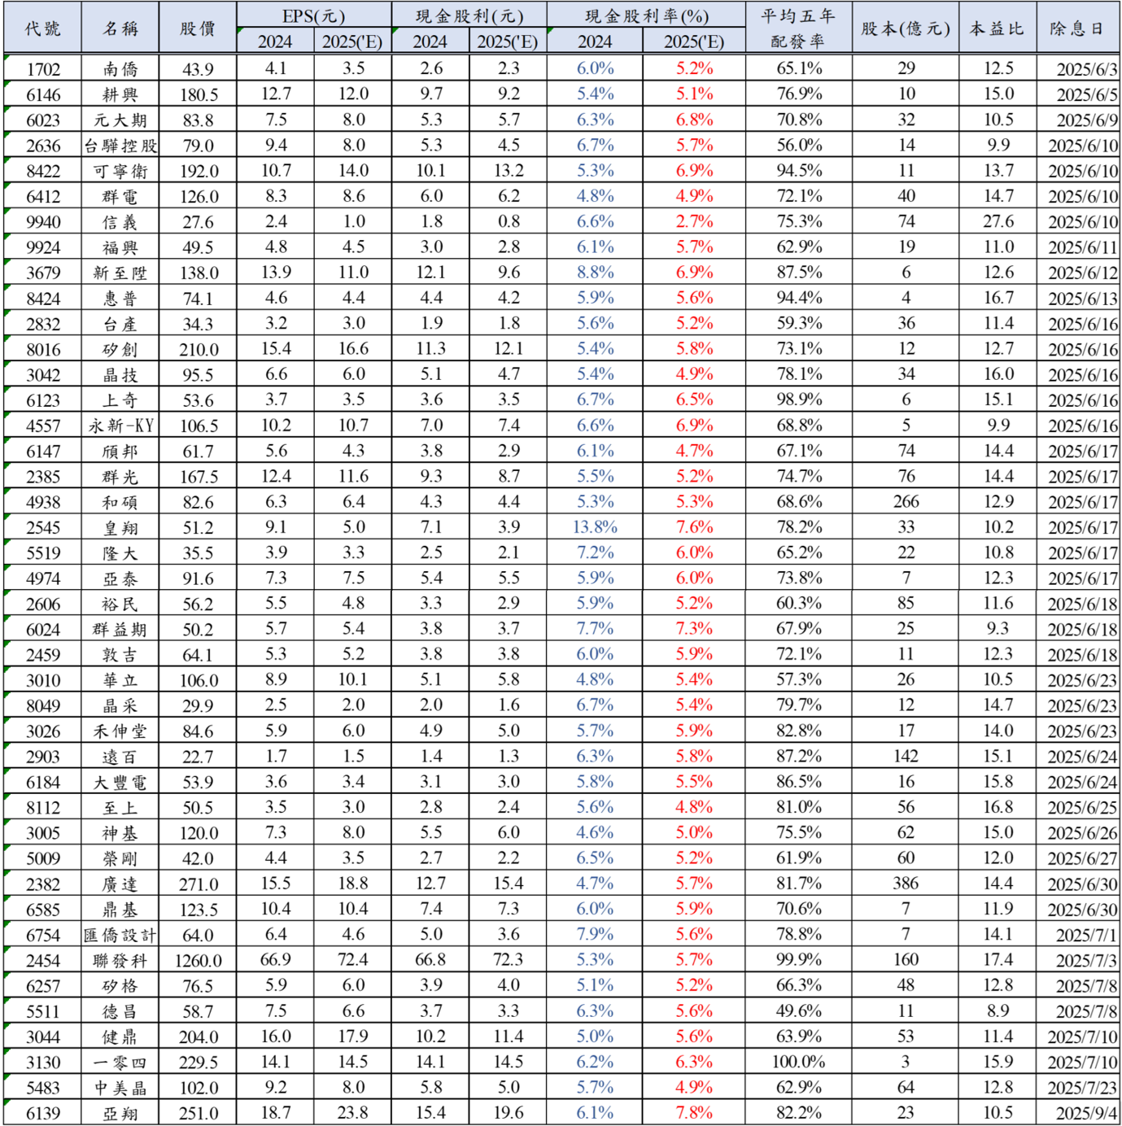
Task: Select stock code 2832
Action: point(42,324)
